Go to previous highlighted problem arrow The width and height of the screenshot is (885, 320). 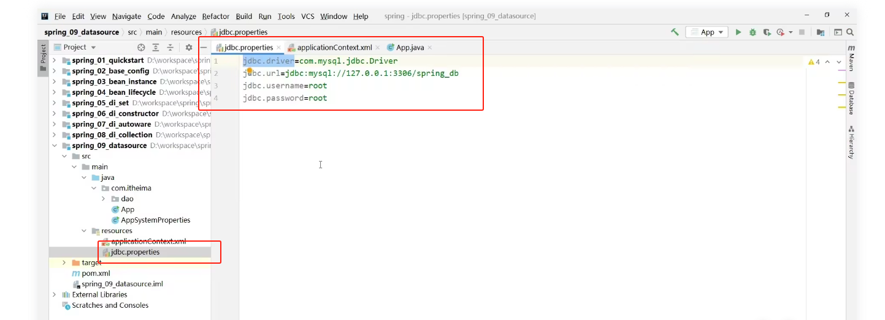pos(827,62)
